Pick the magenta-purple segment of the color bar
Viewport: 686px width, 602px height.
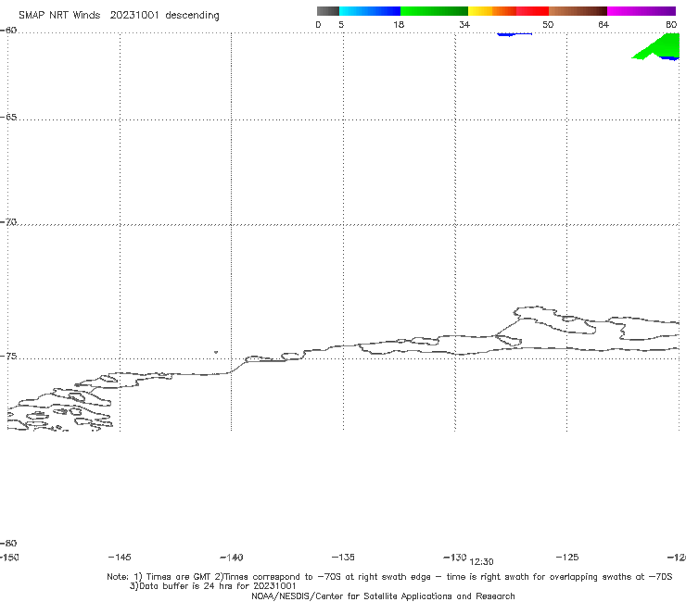tap(642, 11)
